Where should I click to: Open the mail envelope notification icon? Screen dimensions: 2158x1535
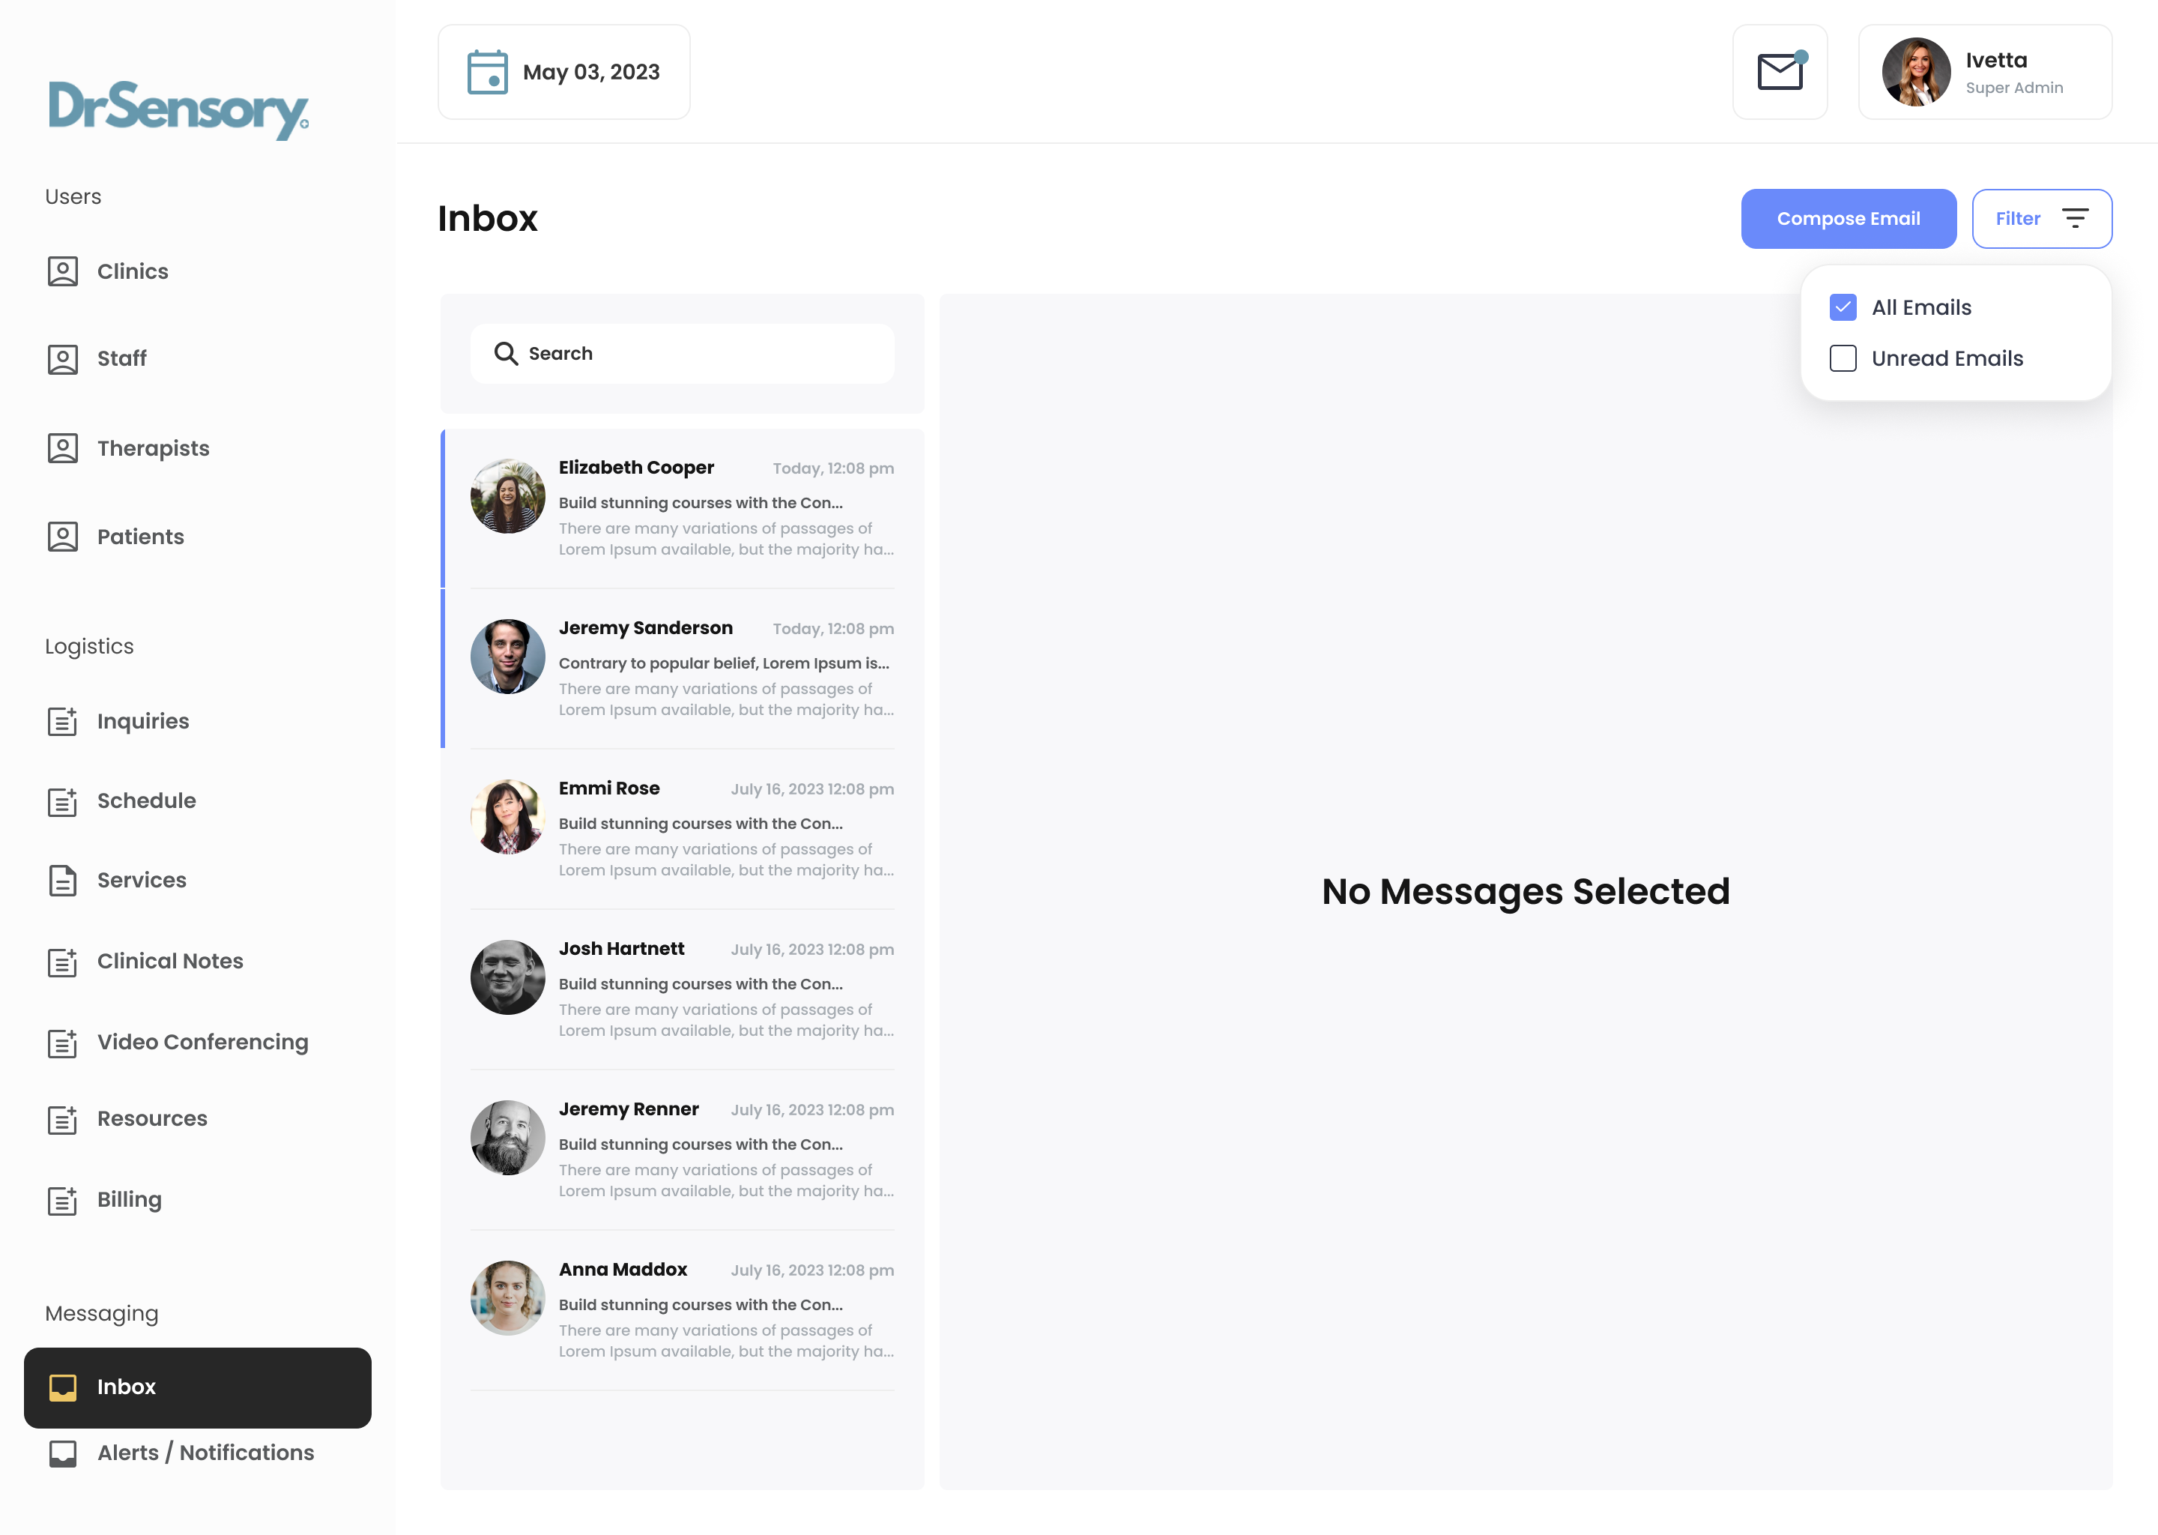[x=1780, y=72]
